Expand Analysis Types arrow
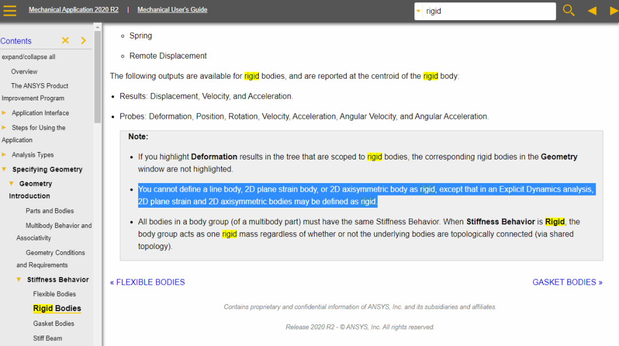Image resolution: width=619 pixels, height=346 pixels. [x=4, y=154]
